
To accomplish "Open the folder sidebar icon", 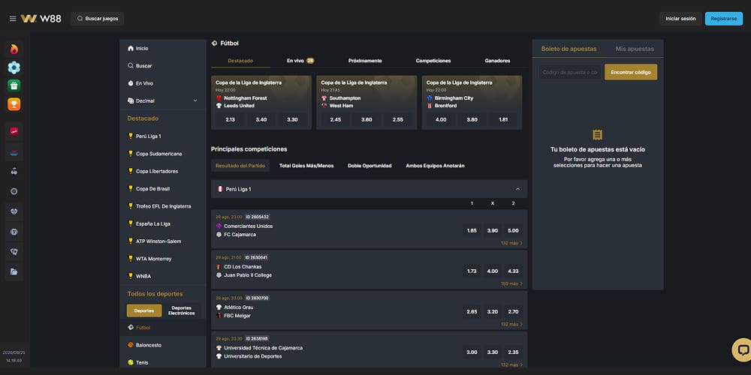I will (14, 271).
